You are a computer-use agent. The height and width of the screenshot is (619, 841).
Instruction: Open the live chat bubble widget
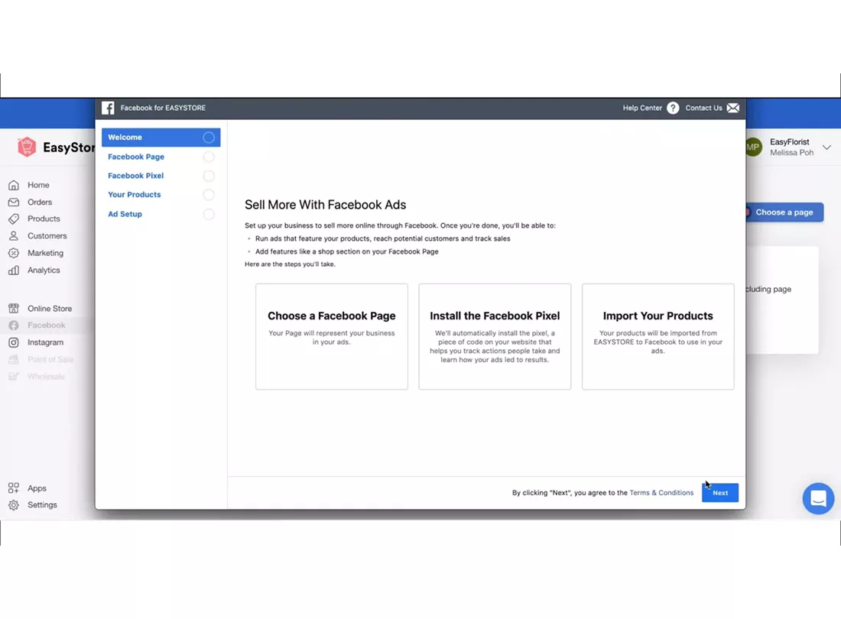click(x=818, y=498)
